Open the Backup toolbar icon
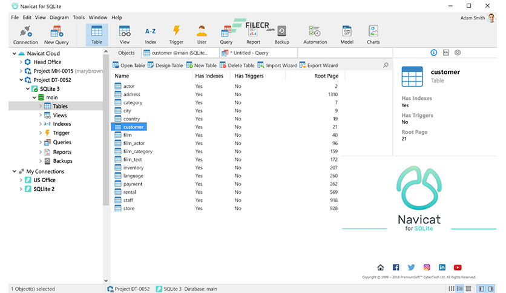Viewport: 506px width, 293px height. pyautogui.click(x=281, y=35)
